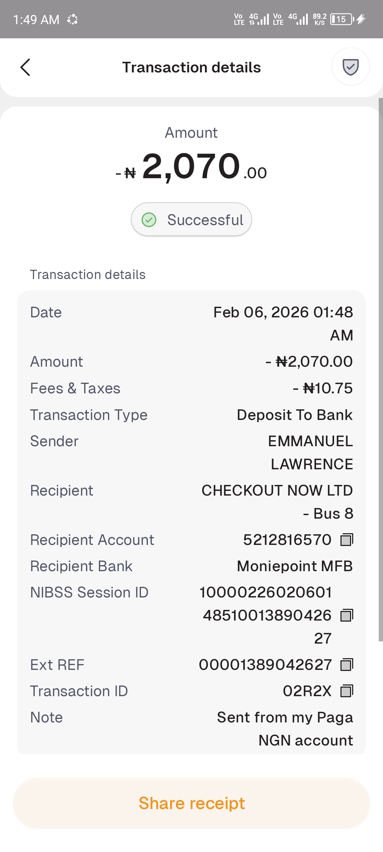Viewport: 383px width, 852px height.
Task: Tap the Deposit To Bank transaction type
Action: [295, 415]
